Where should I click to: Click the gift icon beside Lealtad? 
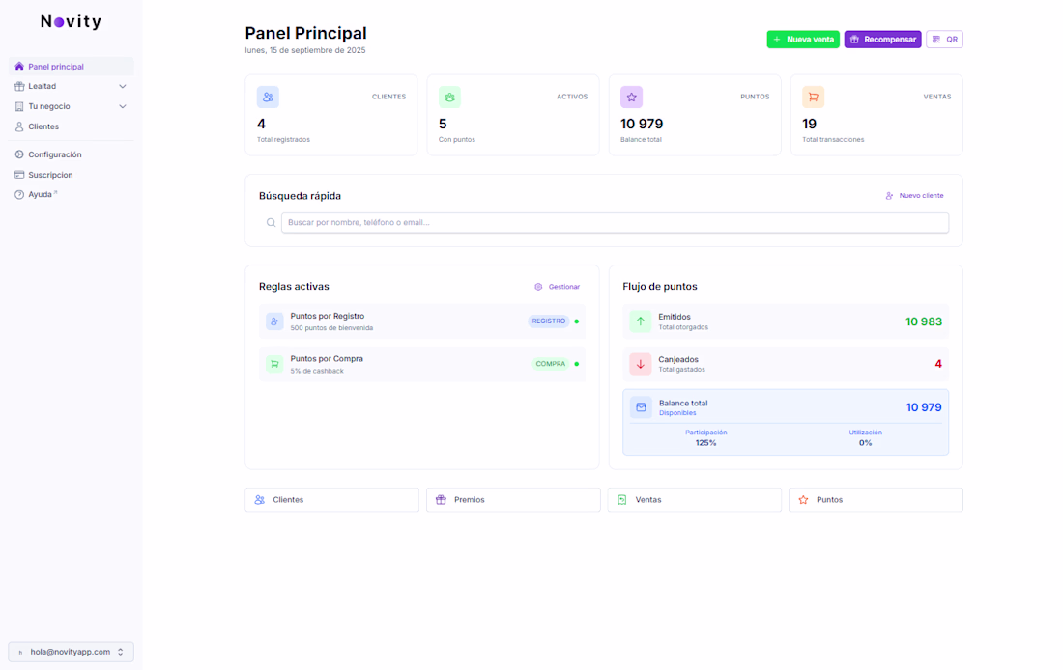[x=19, y=86]
